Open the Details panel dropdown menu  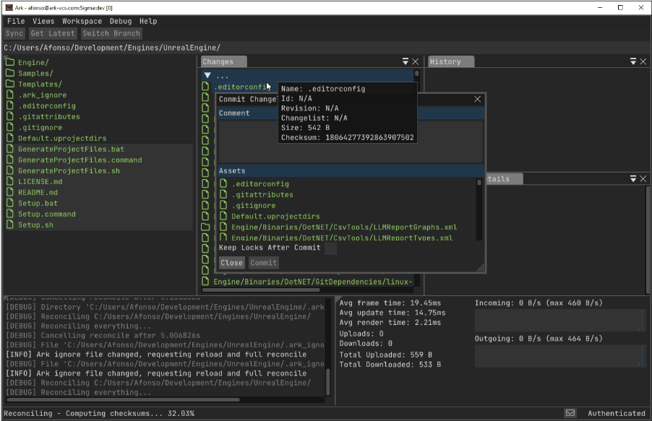click(x=633, y=178)
